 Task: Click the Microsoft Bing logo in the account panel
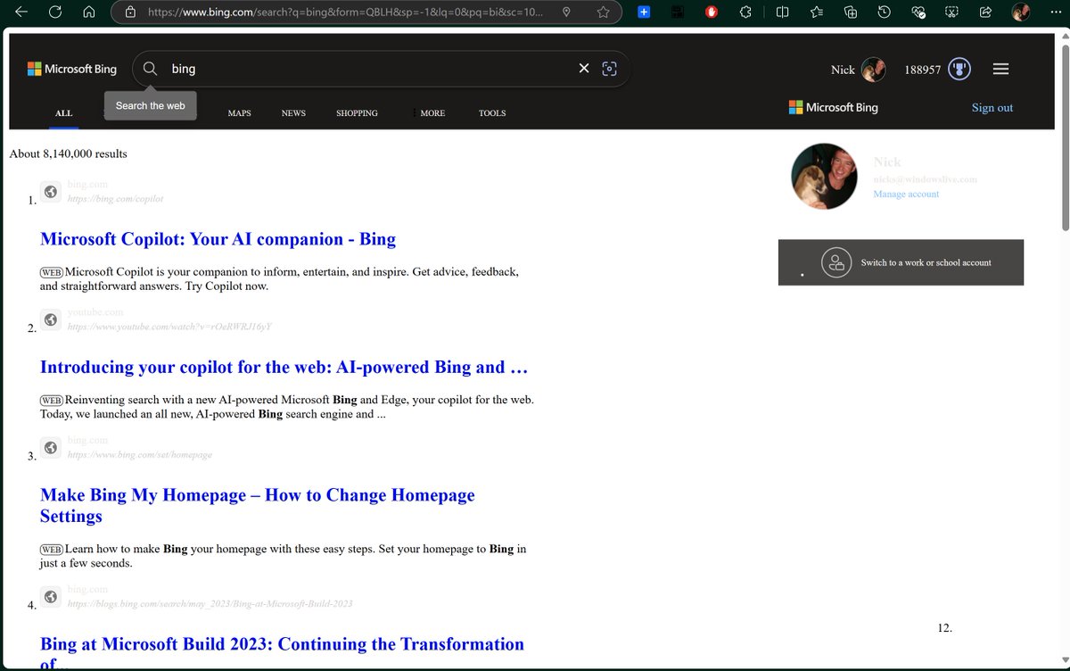coord(834,107)
